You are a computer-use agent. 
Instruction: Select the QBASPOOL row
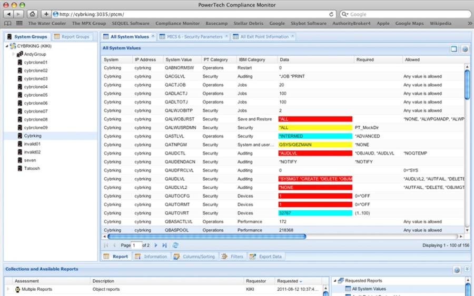coord(283,230)
